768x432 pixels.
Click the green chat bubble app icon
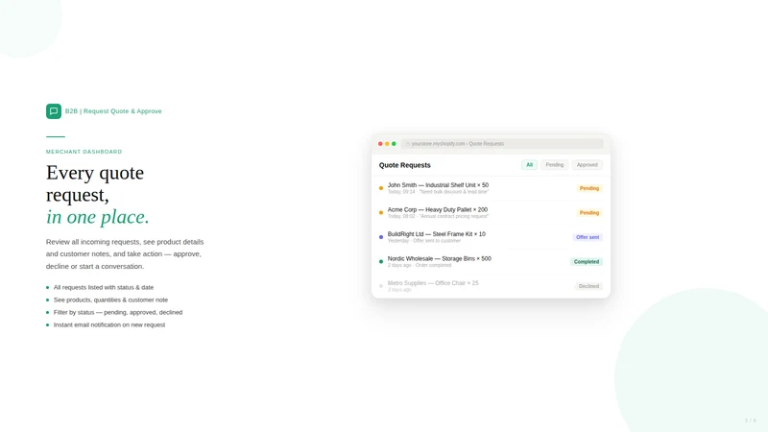pyautogui.click(x=54, y=111)
